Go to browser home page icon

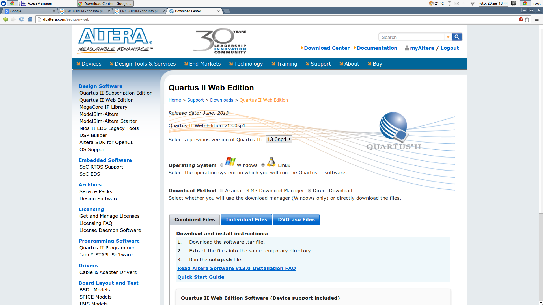(30, 19)
